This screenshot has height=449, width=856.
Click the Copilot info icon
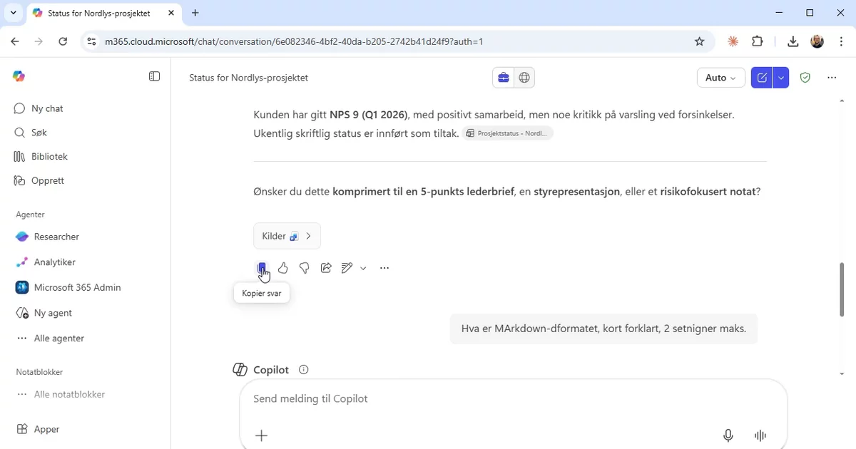[x=304, y=370]
